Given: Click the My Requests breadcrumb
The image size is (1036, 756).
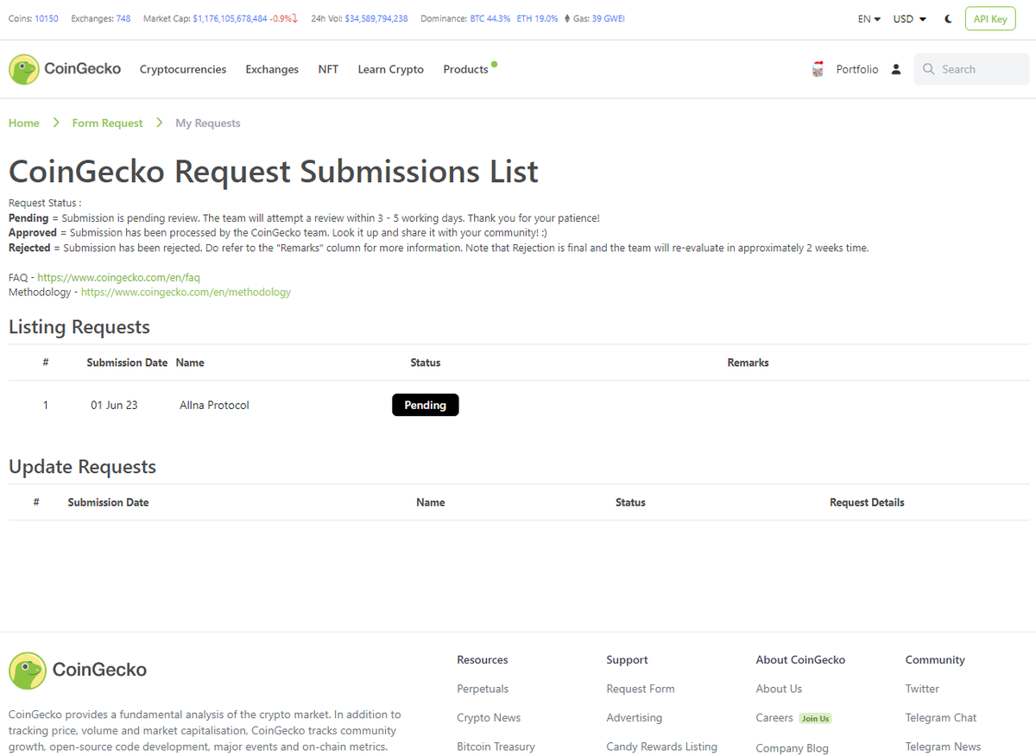Looking at the screenshot, I should (x=208, y=123).
